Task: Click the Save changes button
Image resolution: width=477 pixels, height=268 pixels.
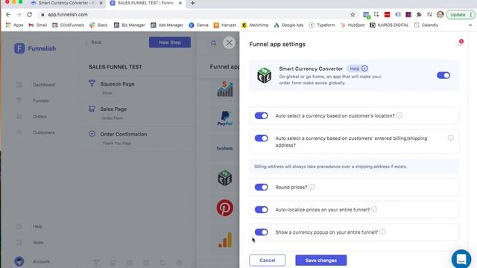Action: coord(321,261)
